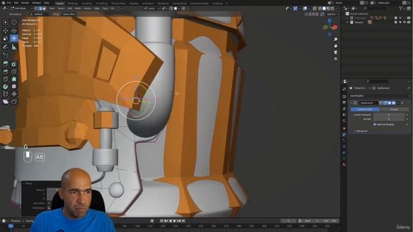
Task: Select the Cursor tool in the left toolbar
Action: (14, 23)
